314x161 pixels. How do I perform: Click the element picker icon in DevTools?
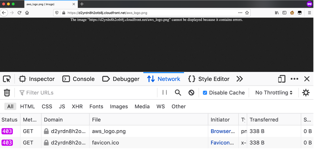coord(7,79)
